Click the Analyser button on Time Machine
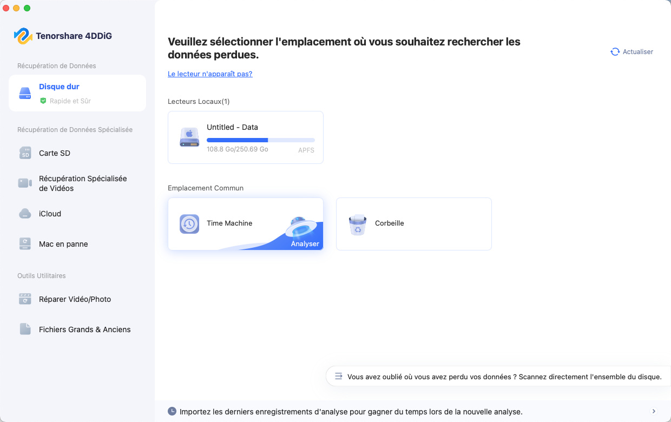 pyautogui.click(x=305, y=243)
